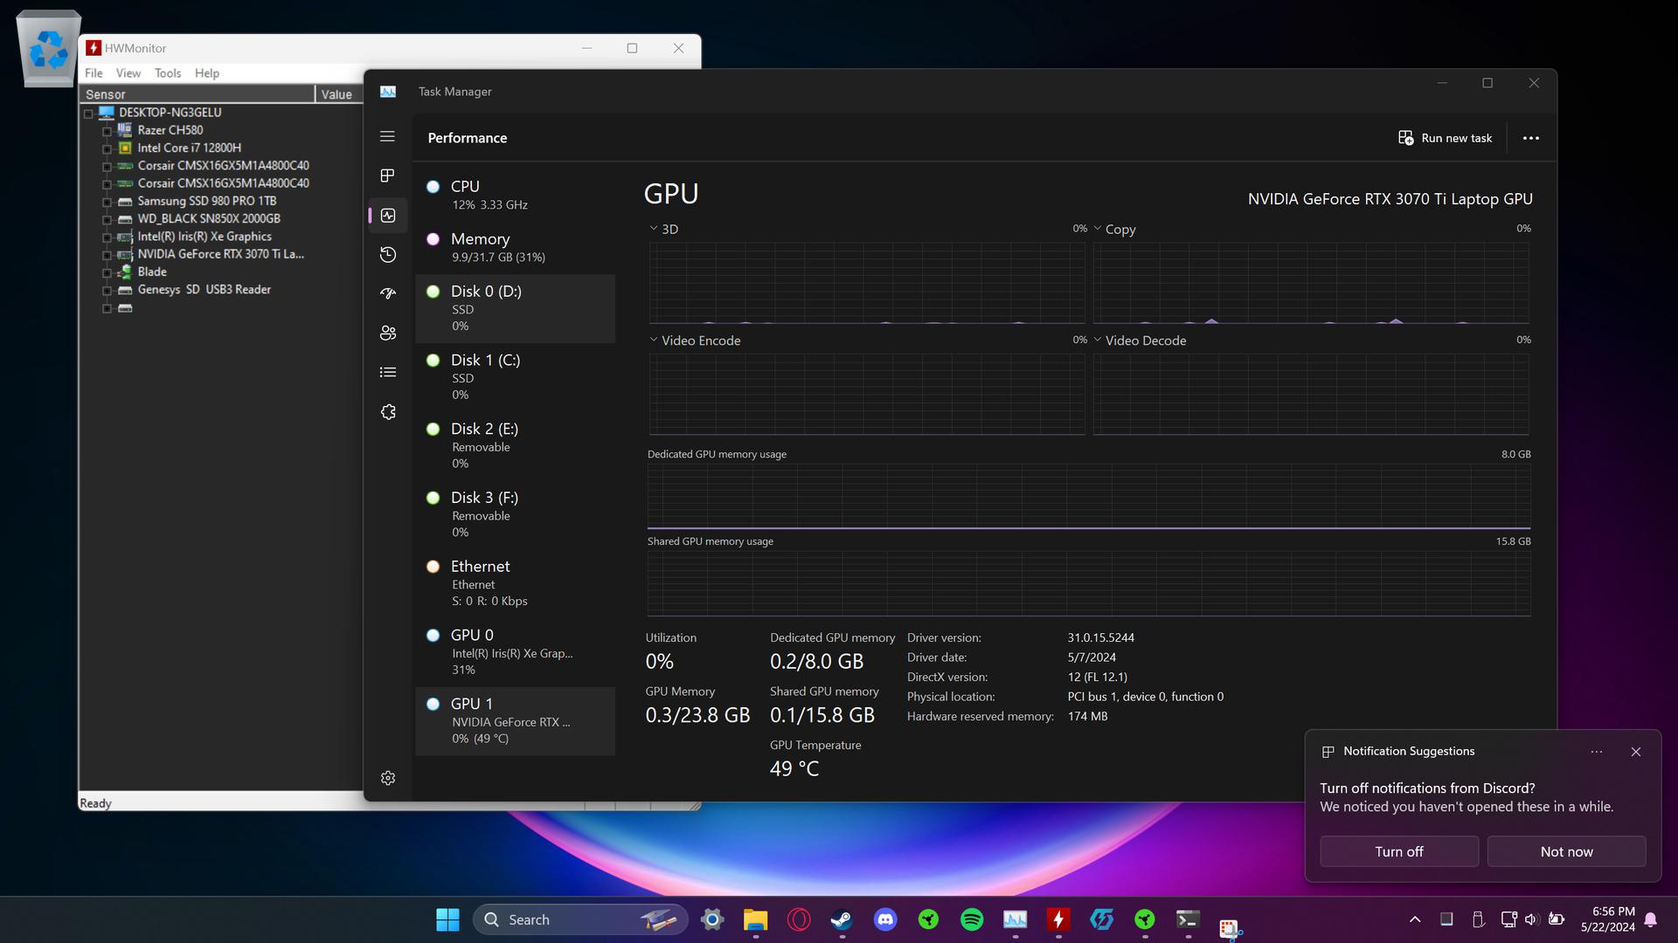
Task: Click the safely remove USB tray icon
Action: click(1479, 919)
